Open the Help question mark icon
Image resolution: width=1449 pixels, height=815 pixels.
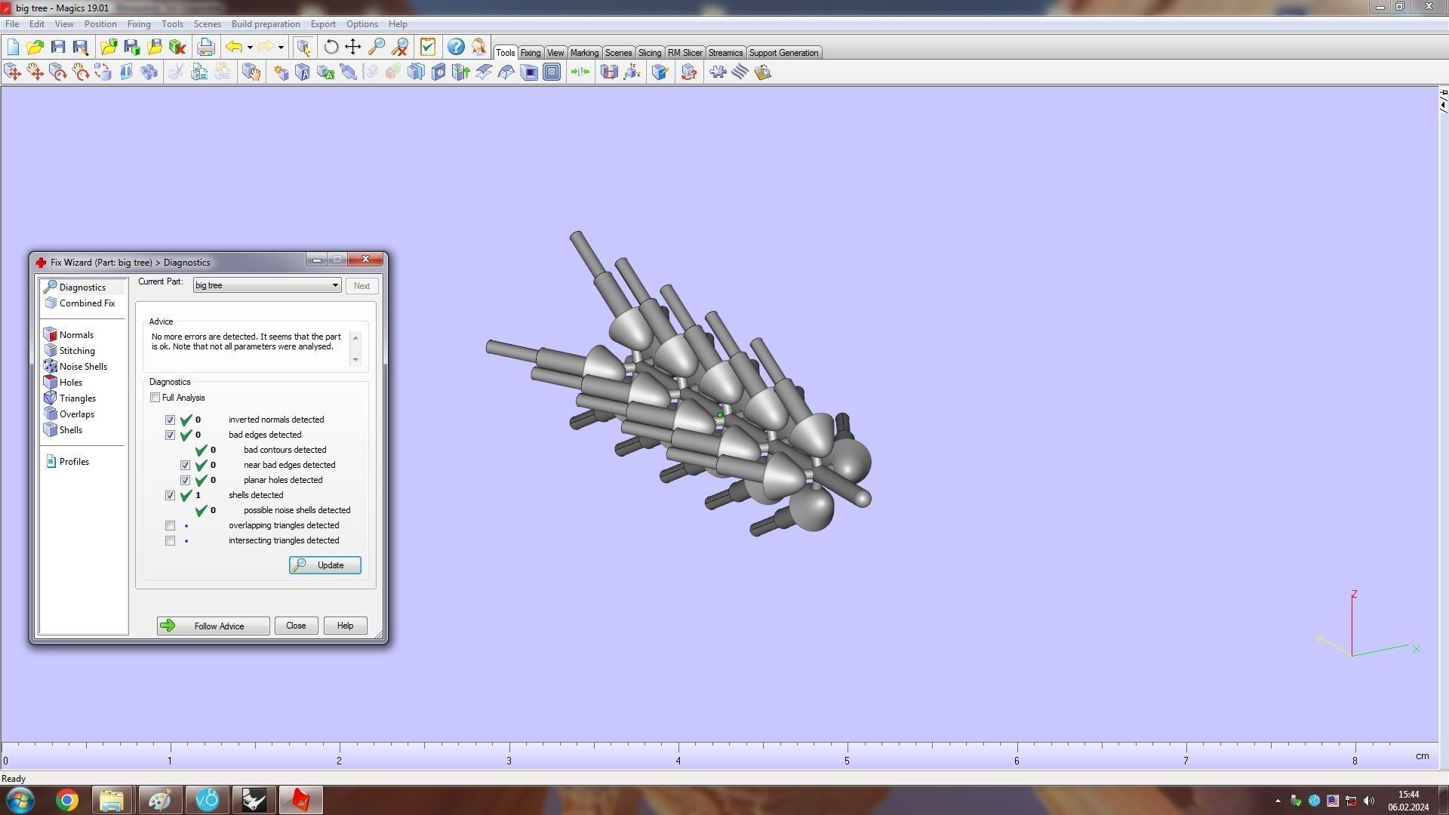(x=455, y=47)
